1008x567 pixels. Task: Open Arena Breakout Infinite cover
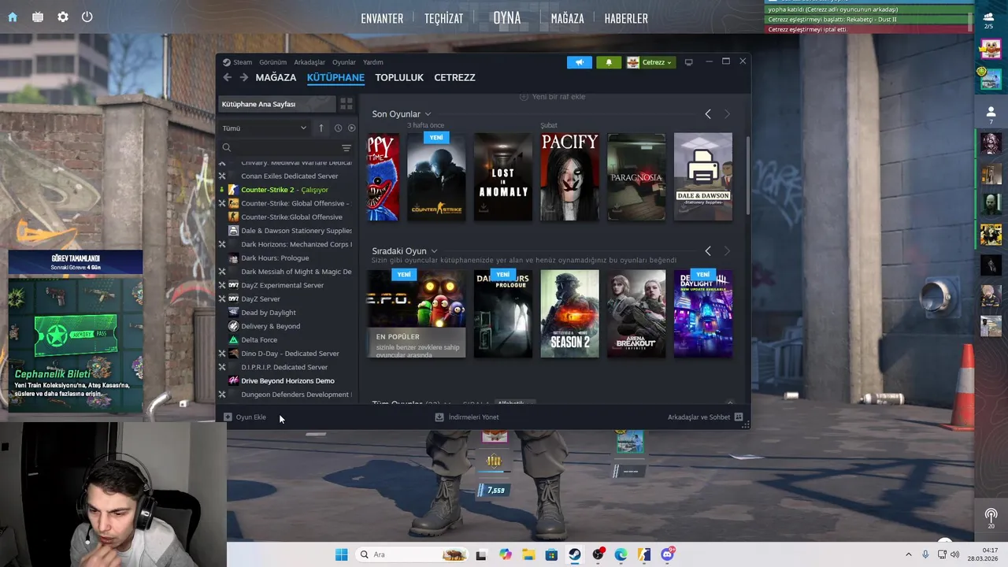click(x=636, y=313)
